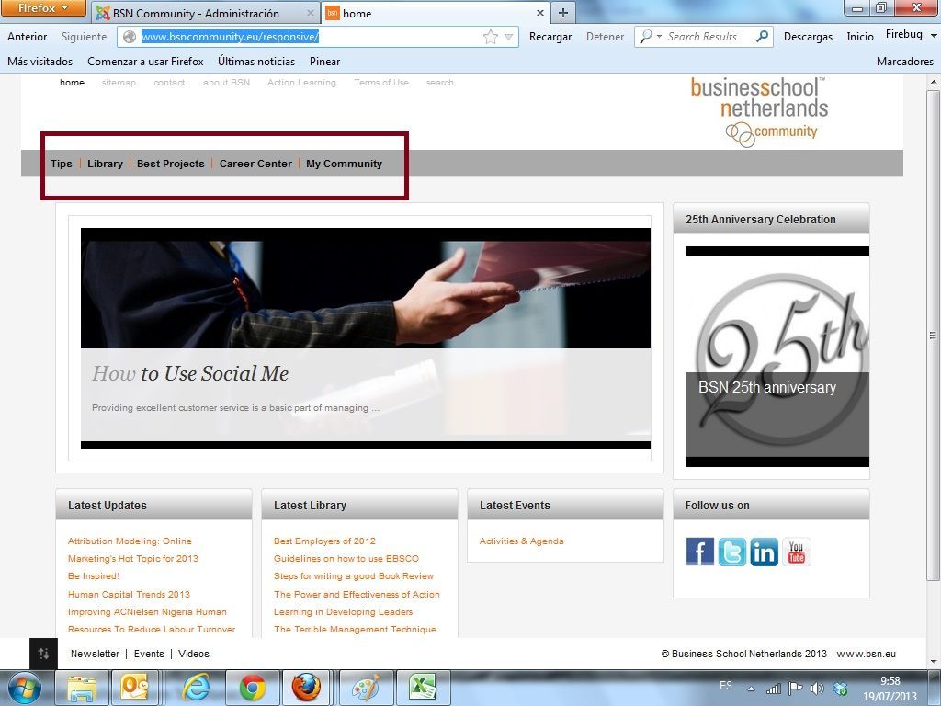Open the Library main menu item
Image resolution: width=941 pixels, height=706 pixels.
pos(105,164)
